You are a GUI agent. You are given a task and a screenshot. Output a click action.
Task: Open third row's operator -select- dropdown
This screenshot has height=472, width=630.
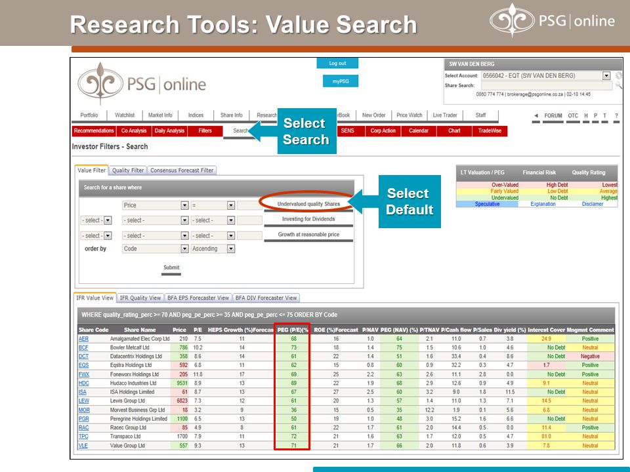tap(230, 235)
